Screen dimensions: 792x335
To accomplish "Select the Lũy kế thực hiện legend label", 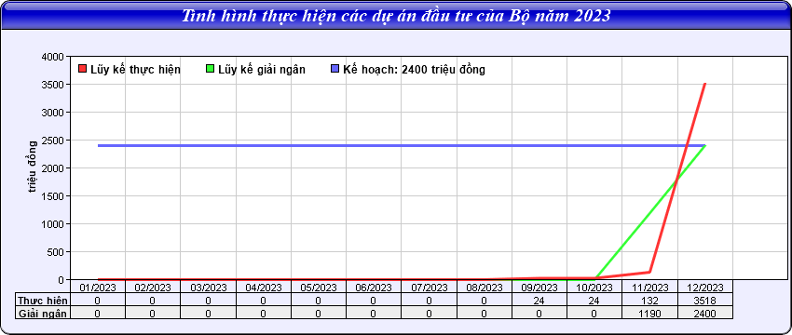I will coord(135,70).
